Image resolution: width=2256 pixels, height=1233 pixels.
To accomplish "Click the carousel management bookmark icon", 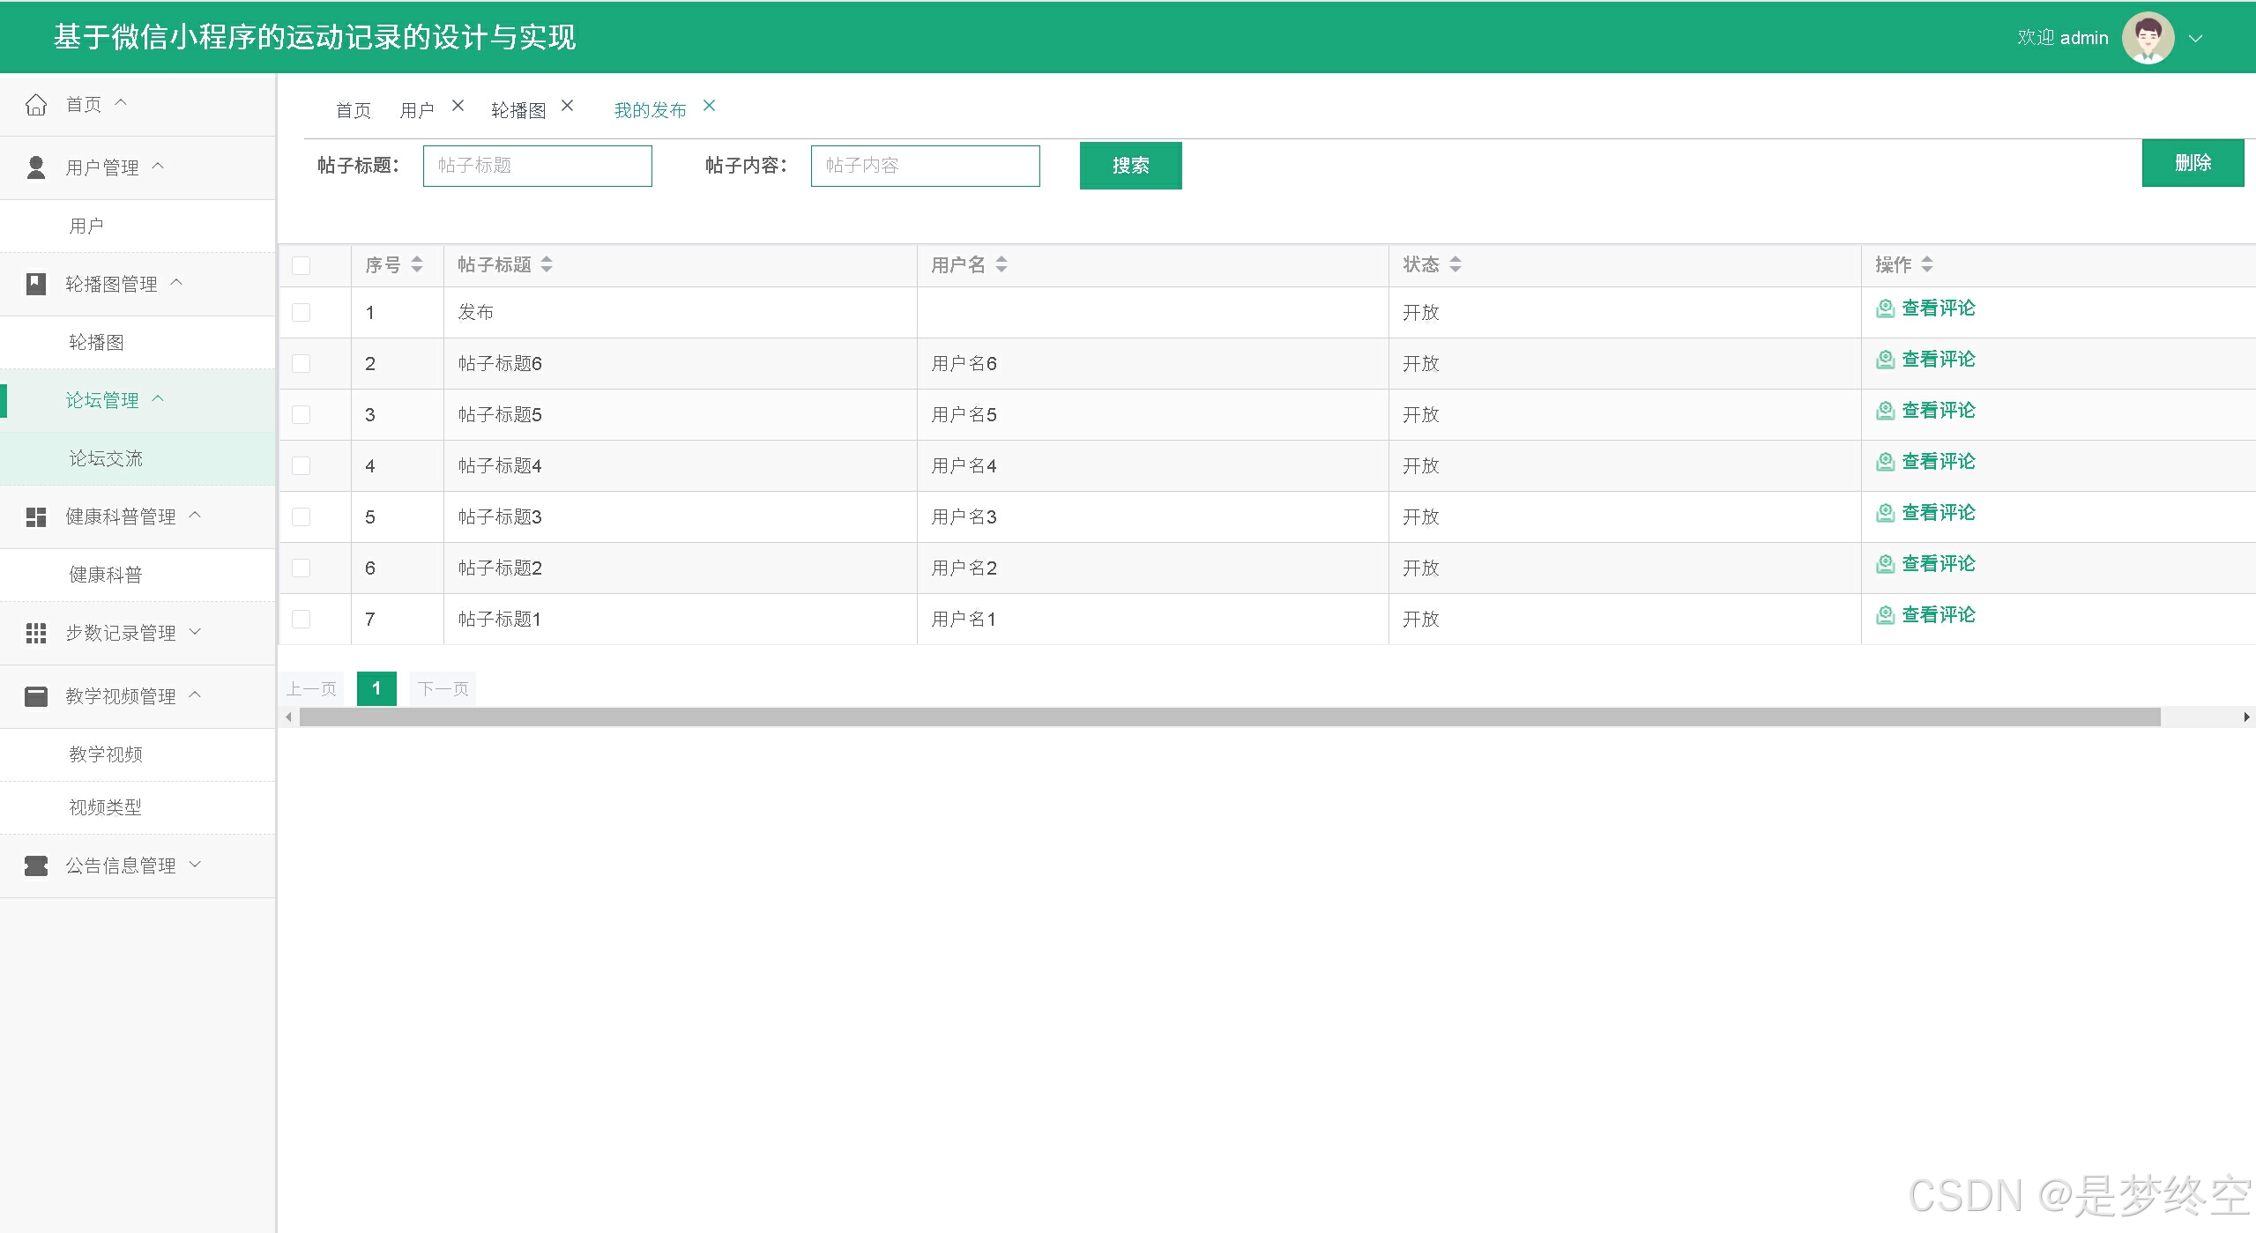I will [36, 284].
